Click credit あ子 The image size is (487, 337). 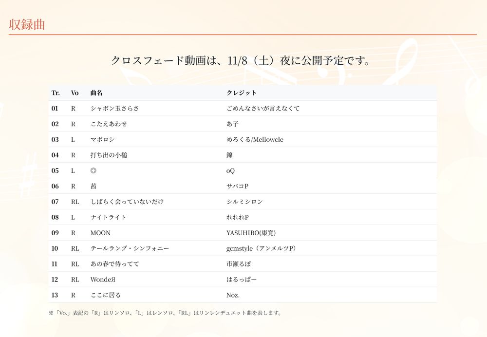[x=232, y=124]
